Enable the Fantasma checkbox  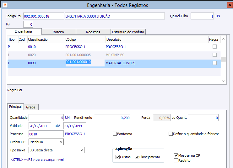point(115,134)
